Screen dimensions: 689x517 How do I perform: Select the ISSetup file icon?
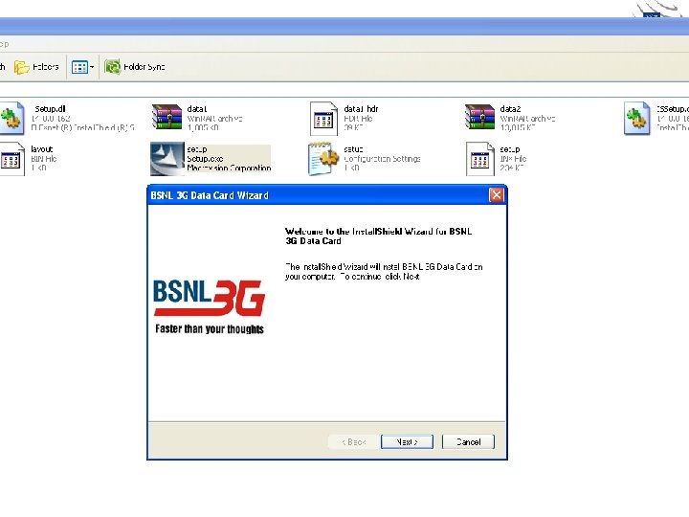[x=636, y=118]
